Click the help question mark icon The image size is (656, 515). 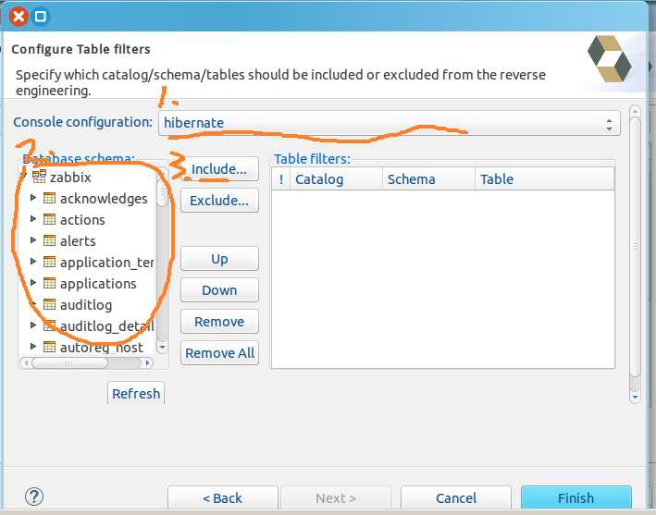(34, 497)
